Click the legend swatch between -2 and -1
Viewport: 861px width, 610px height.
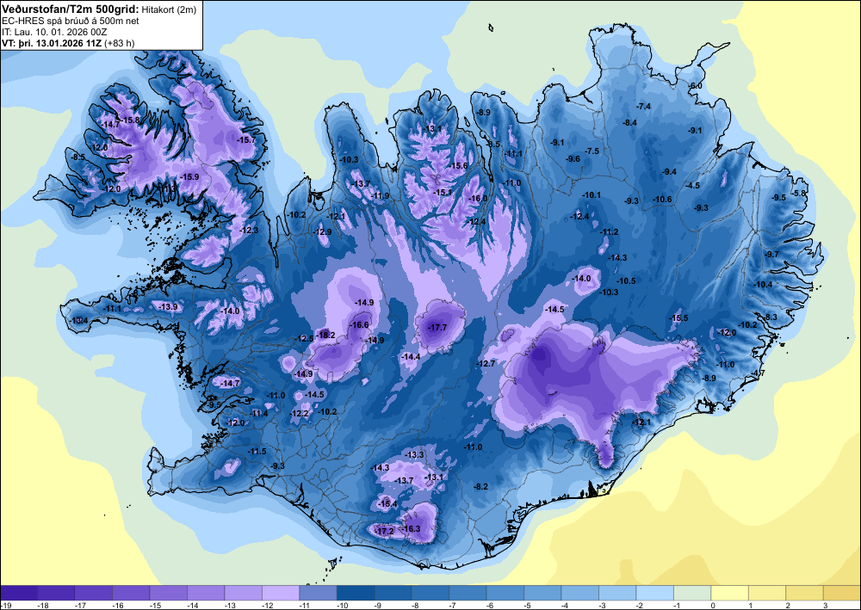654,593
